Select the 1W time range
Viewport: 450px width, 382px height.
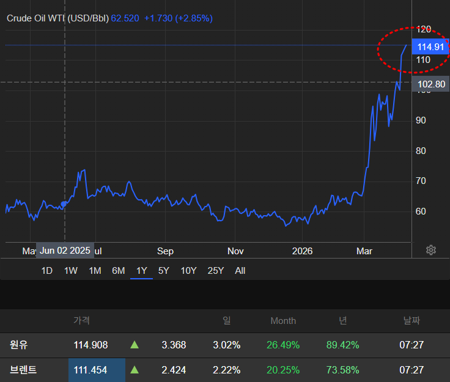(x=71, y=271)
